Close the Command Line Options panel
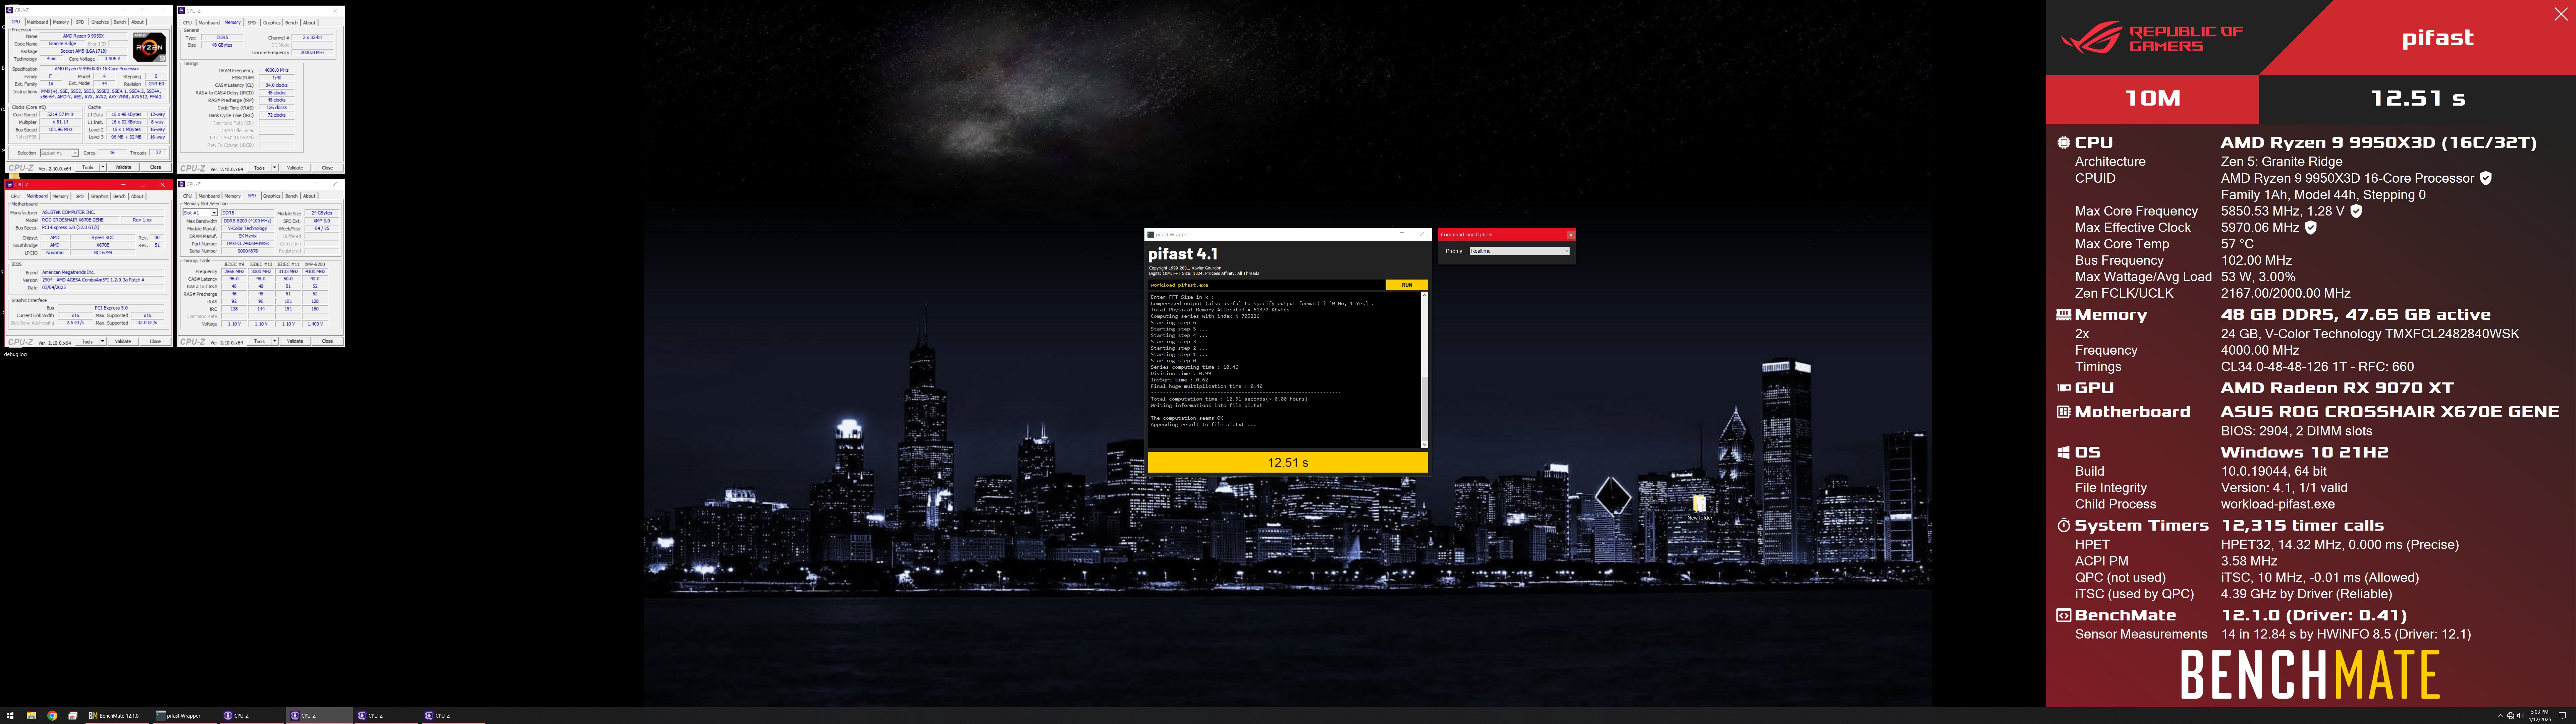This screenshot has height=724, width=2576. click(1571, 235)
